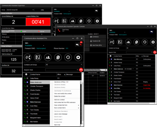Open Contact List Group dropdown in Operator Console
This screenshot has width=157, height=127.
141,48
